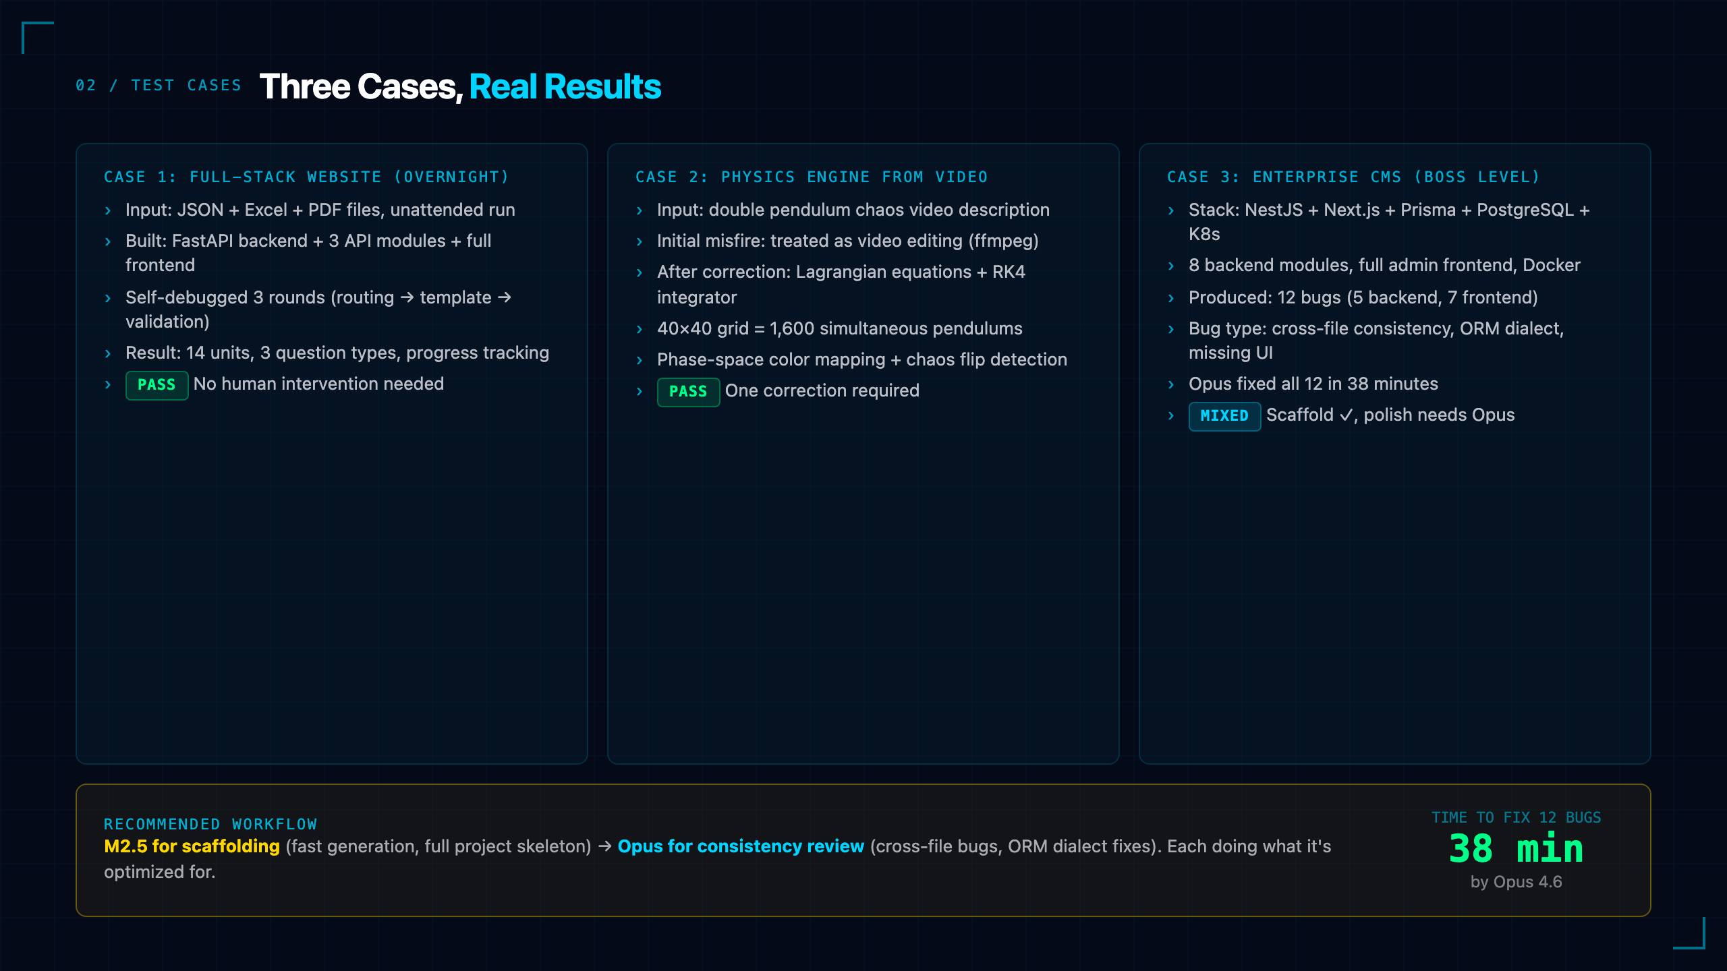Click the chevron bullet beside 'Phase-space color mapping'
Viewport: 1727px width, 971px height.
coord(640,360)
